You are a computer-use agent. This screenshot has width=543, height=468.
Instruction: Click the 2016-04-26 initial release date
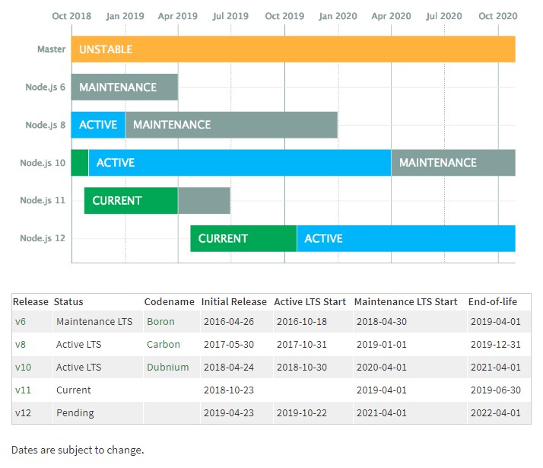pyautogui.click(x=229, y=321)
